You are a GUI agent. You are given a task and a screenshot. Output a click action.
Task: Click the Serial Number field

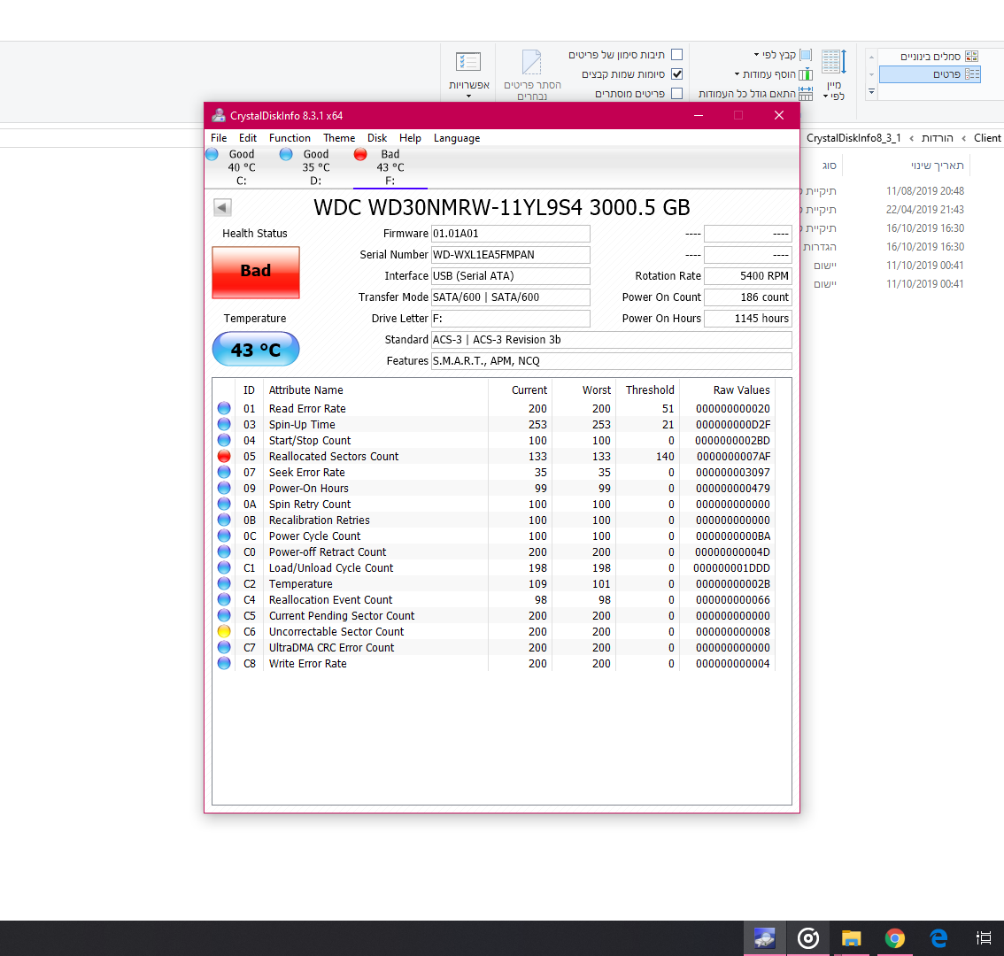point(510,255)
